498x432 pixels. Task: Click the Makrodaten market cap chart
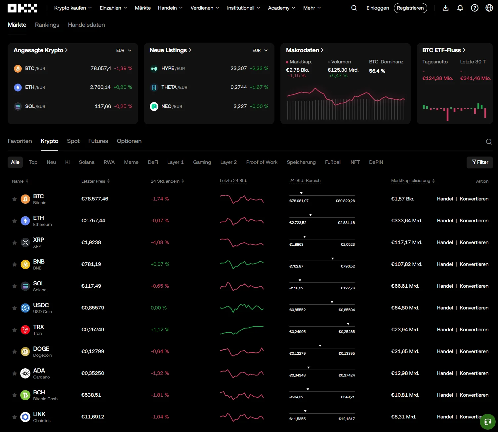point(346,103)
